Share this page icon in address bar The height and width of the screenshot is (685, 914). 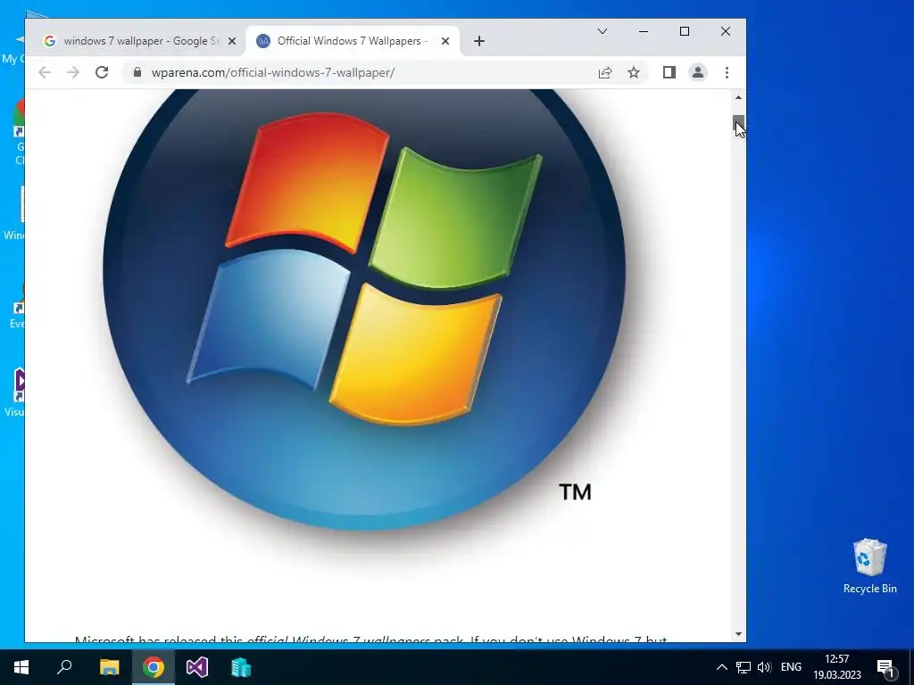[x=605, y=72]
